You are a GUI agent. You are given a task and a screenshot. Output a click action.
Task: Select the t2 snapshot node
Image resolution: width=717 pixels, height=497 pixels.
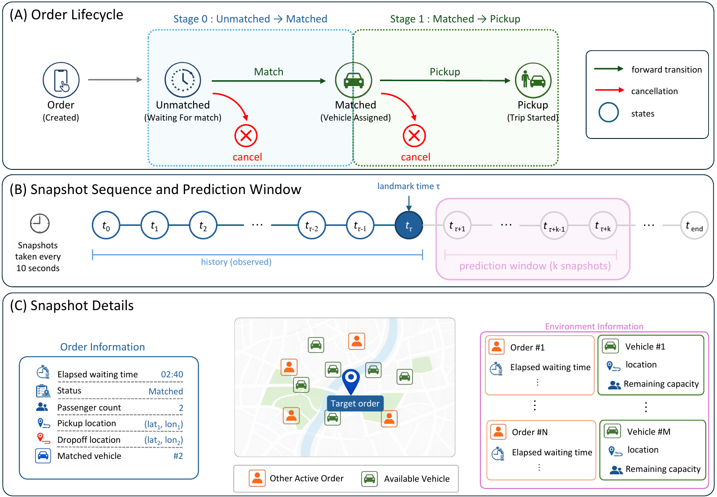[203, 225]
